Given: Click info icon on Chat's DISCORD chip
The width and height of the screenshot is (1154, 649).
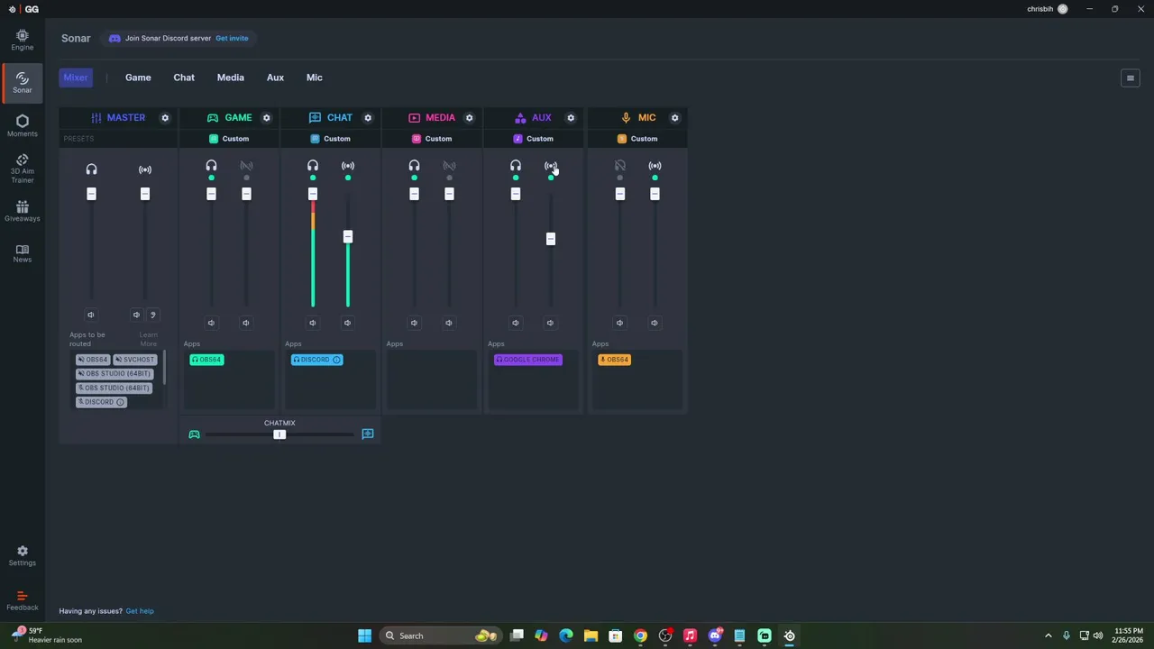Looking at the screenshot, I should 336,360.
